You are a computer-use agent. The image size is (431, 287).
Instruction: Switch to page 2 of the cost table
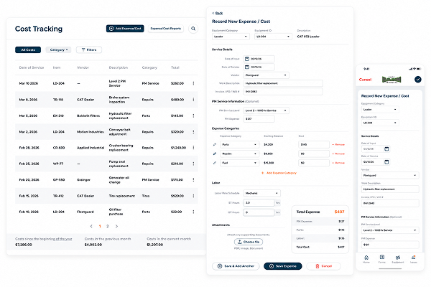tap(108, 226)
